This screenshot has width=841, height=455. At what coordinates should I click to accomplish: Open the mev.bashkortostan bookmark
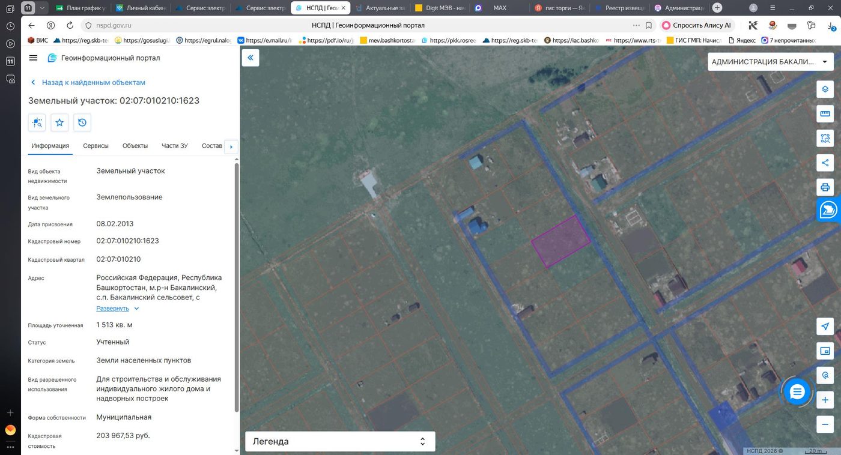click(x=387, y=40)
